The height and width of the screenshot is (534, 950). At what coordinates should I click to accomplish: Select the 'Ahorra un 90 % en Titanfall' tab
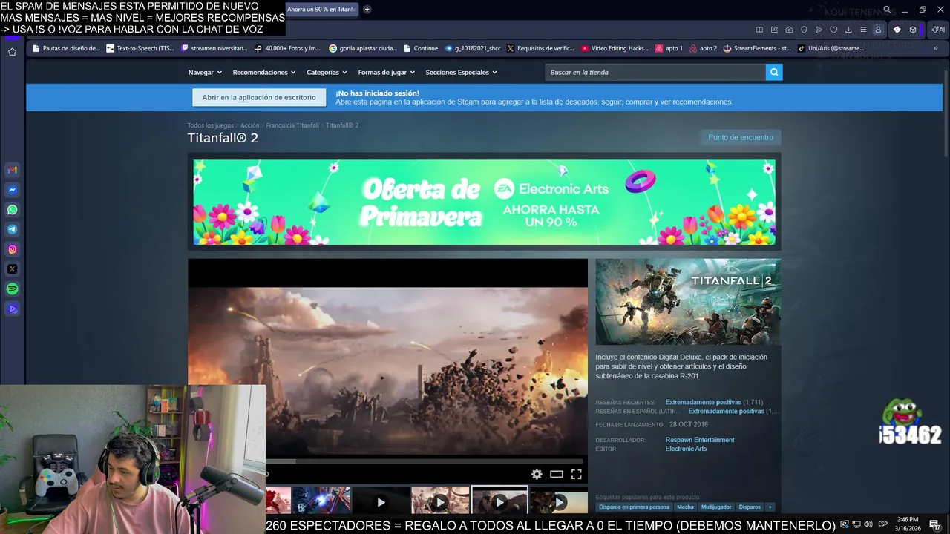pos(321,9)
